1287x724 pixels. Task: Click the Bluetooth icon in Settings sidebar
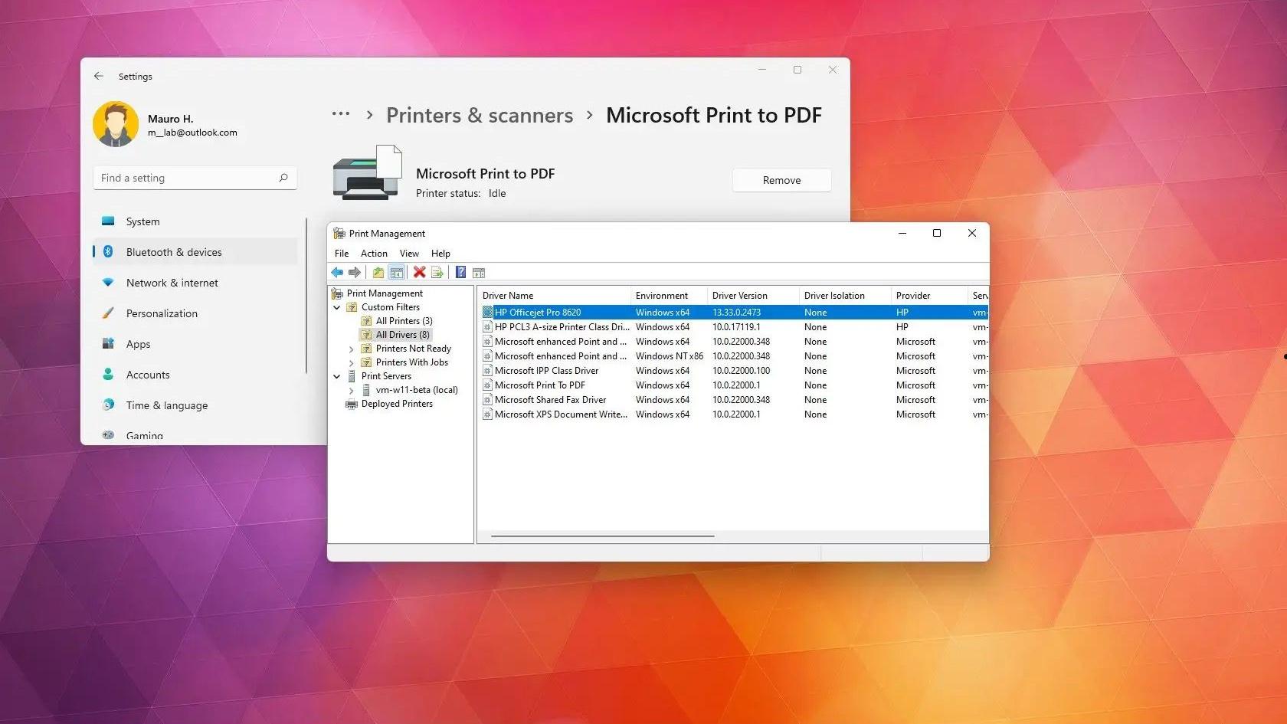[108, 251]
